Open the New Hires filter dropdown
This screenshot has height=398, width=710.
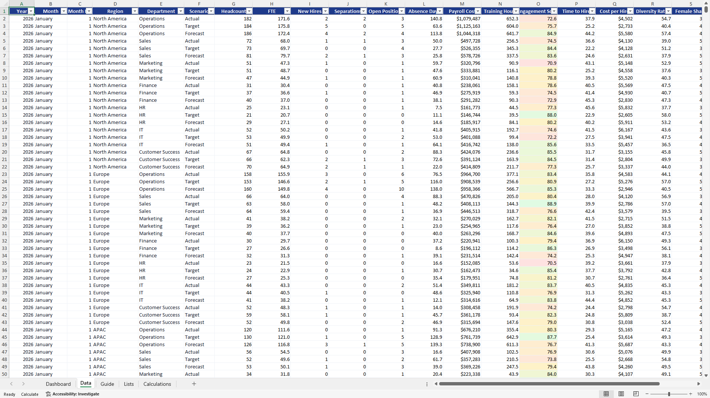point(325,11)
